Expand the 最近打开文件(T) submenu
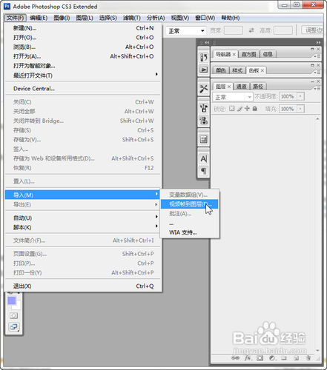Screen dimensions: 327x370 (x=83, y=75)
